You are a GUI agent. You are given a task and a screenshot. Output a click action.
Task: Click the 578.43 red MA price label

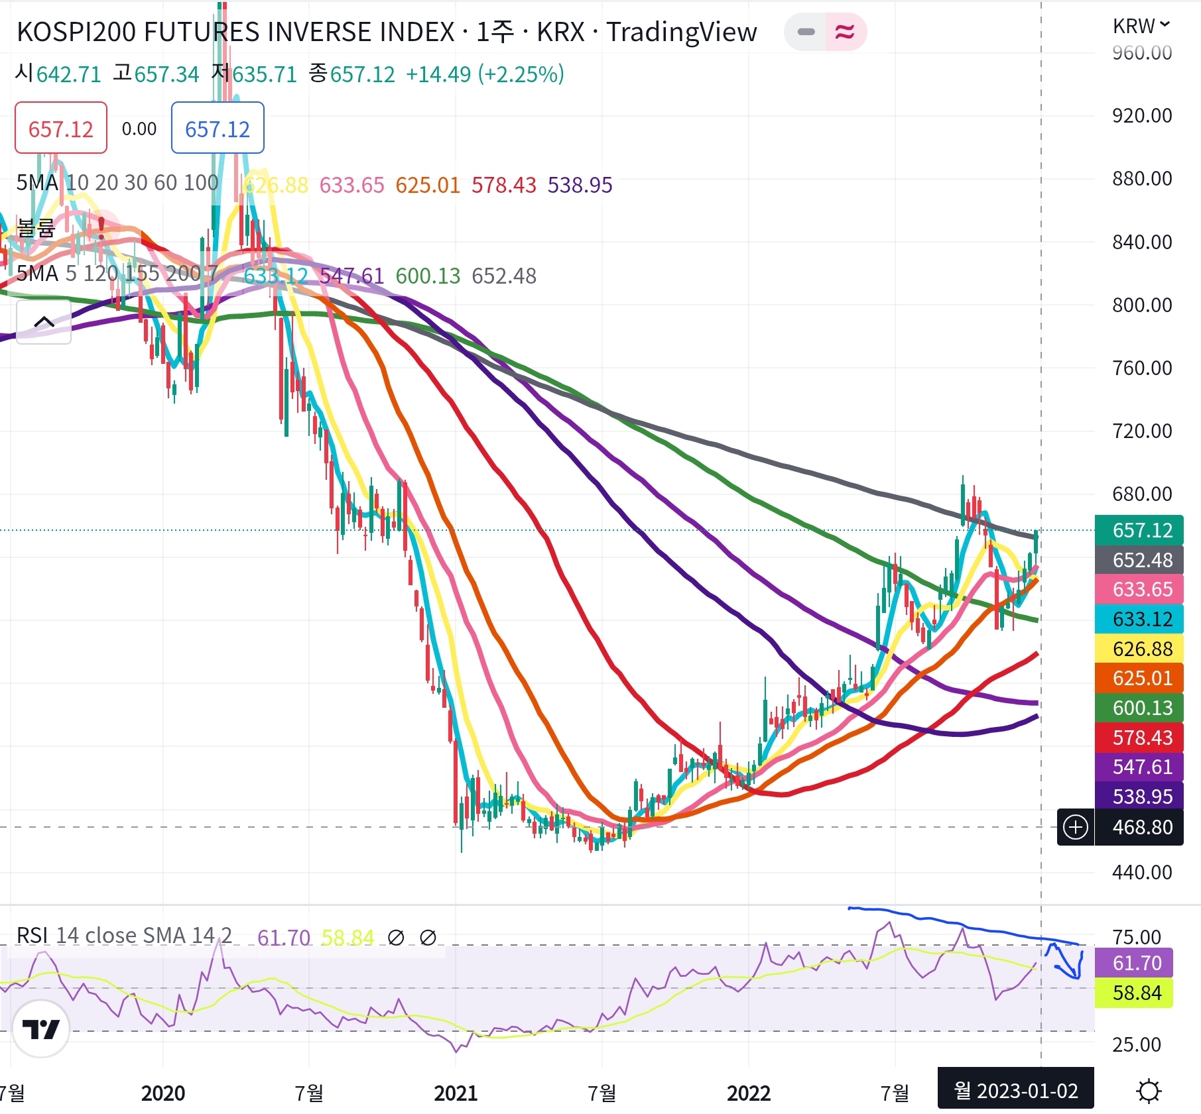coord(1139,738)
